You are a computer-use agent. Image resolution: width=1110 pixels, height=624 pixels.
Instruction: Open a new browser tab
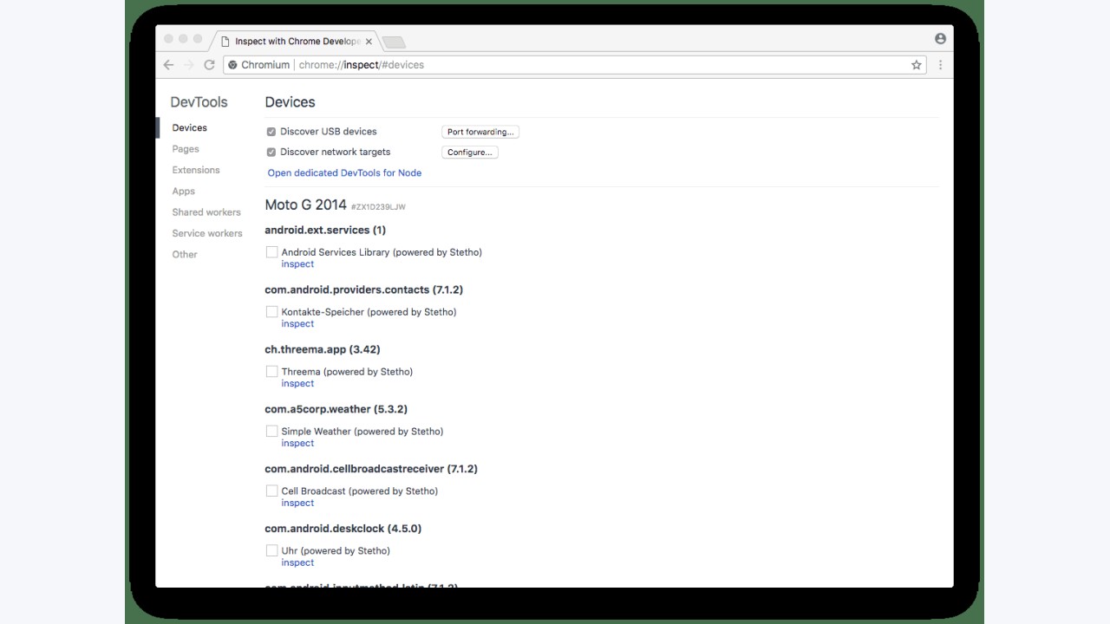click(393, 42)
